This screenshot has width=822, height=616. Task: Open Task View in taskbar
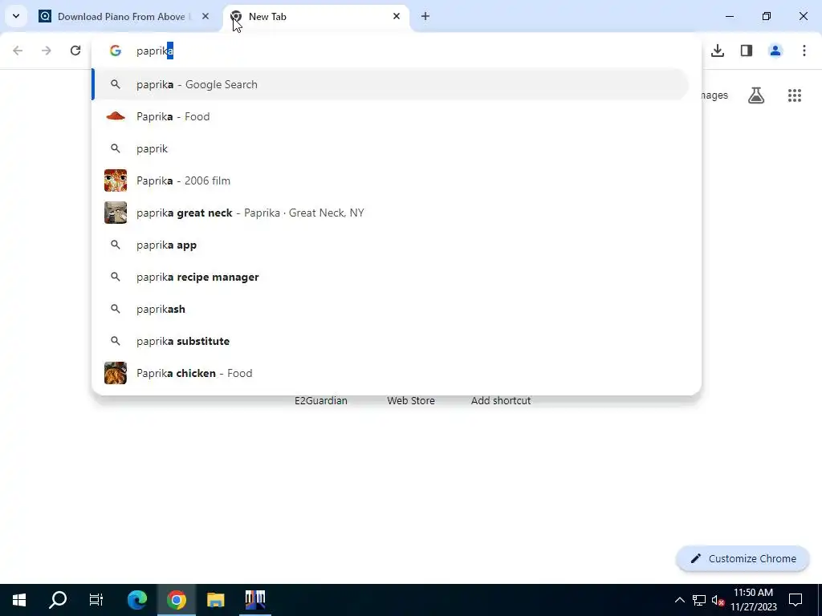pyautogui.click(x=96, y=600)
